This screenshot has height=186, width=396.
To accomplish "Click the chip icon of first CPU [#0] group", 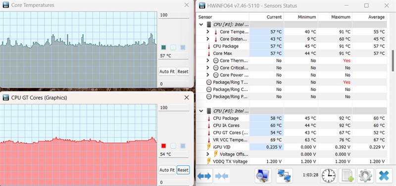I will coord(209,24).
